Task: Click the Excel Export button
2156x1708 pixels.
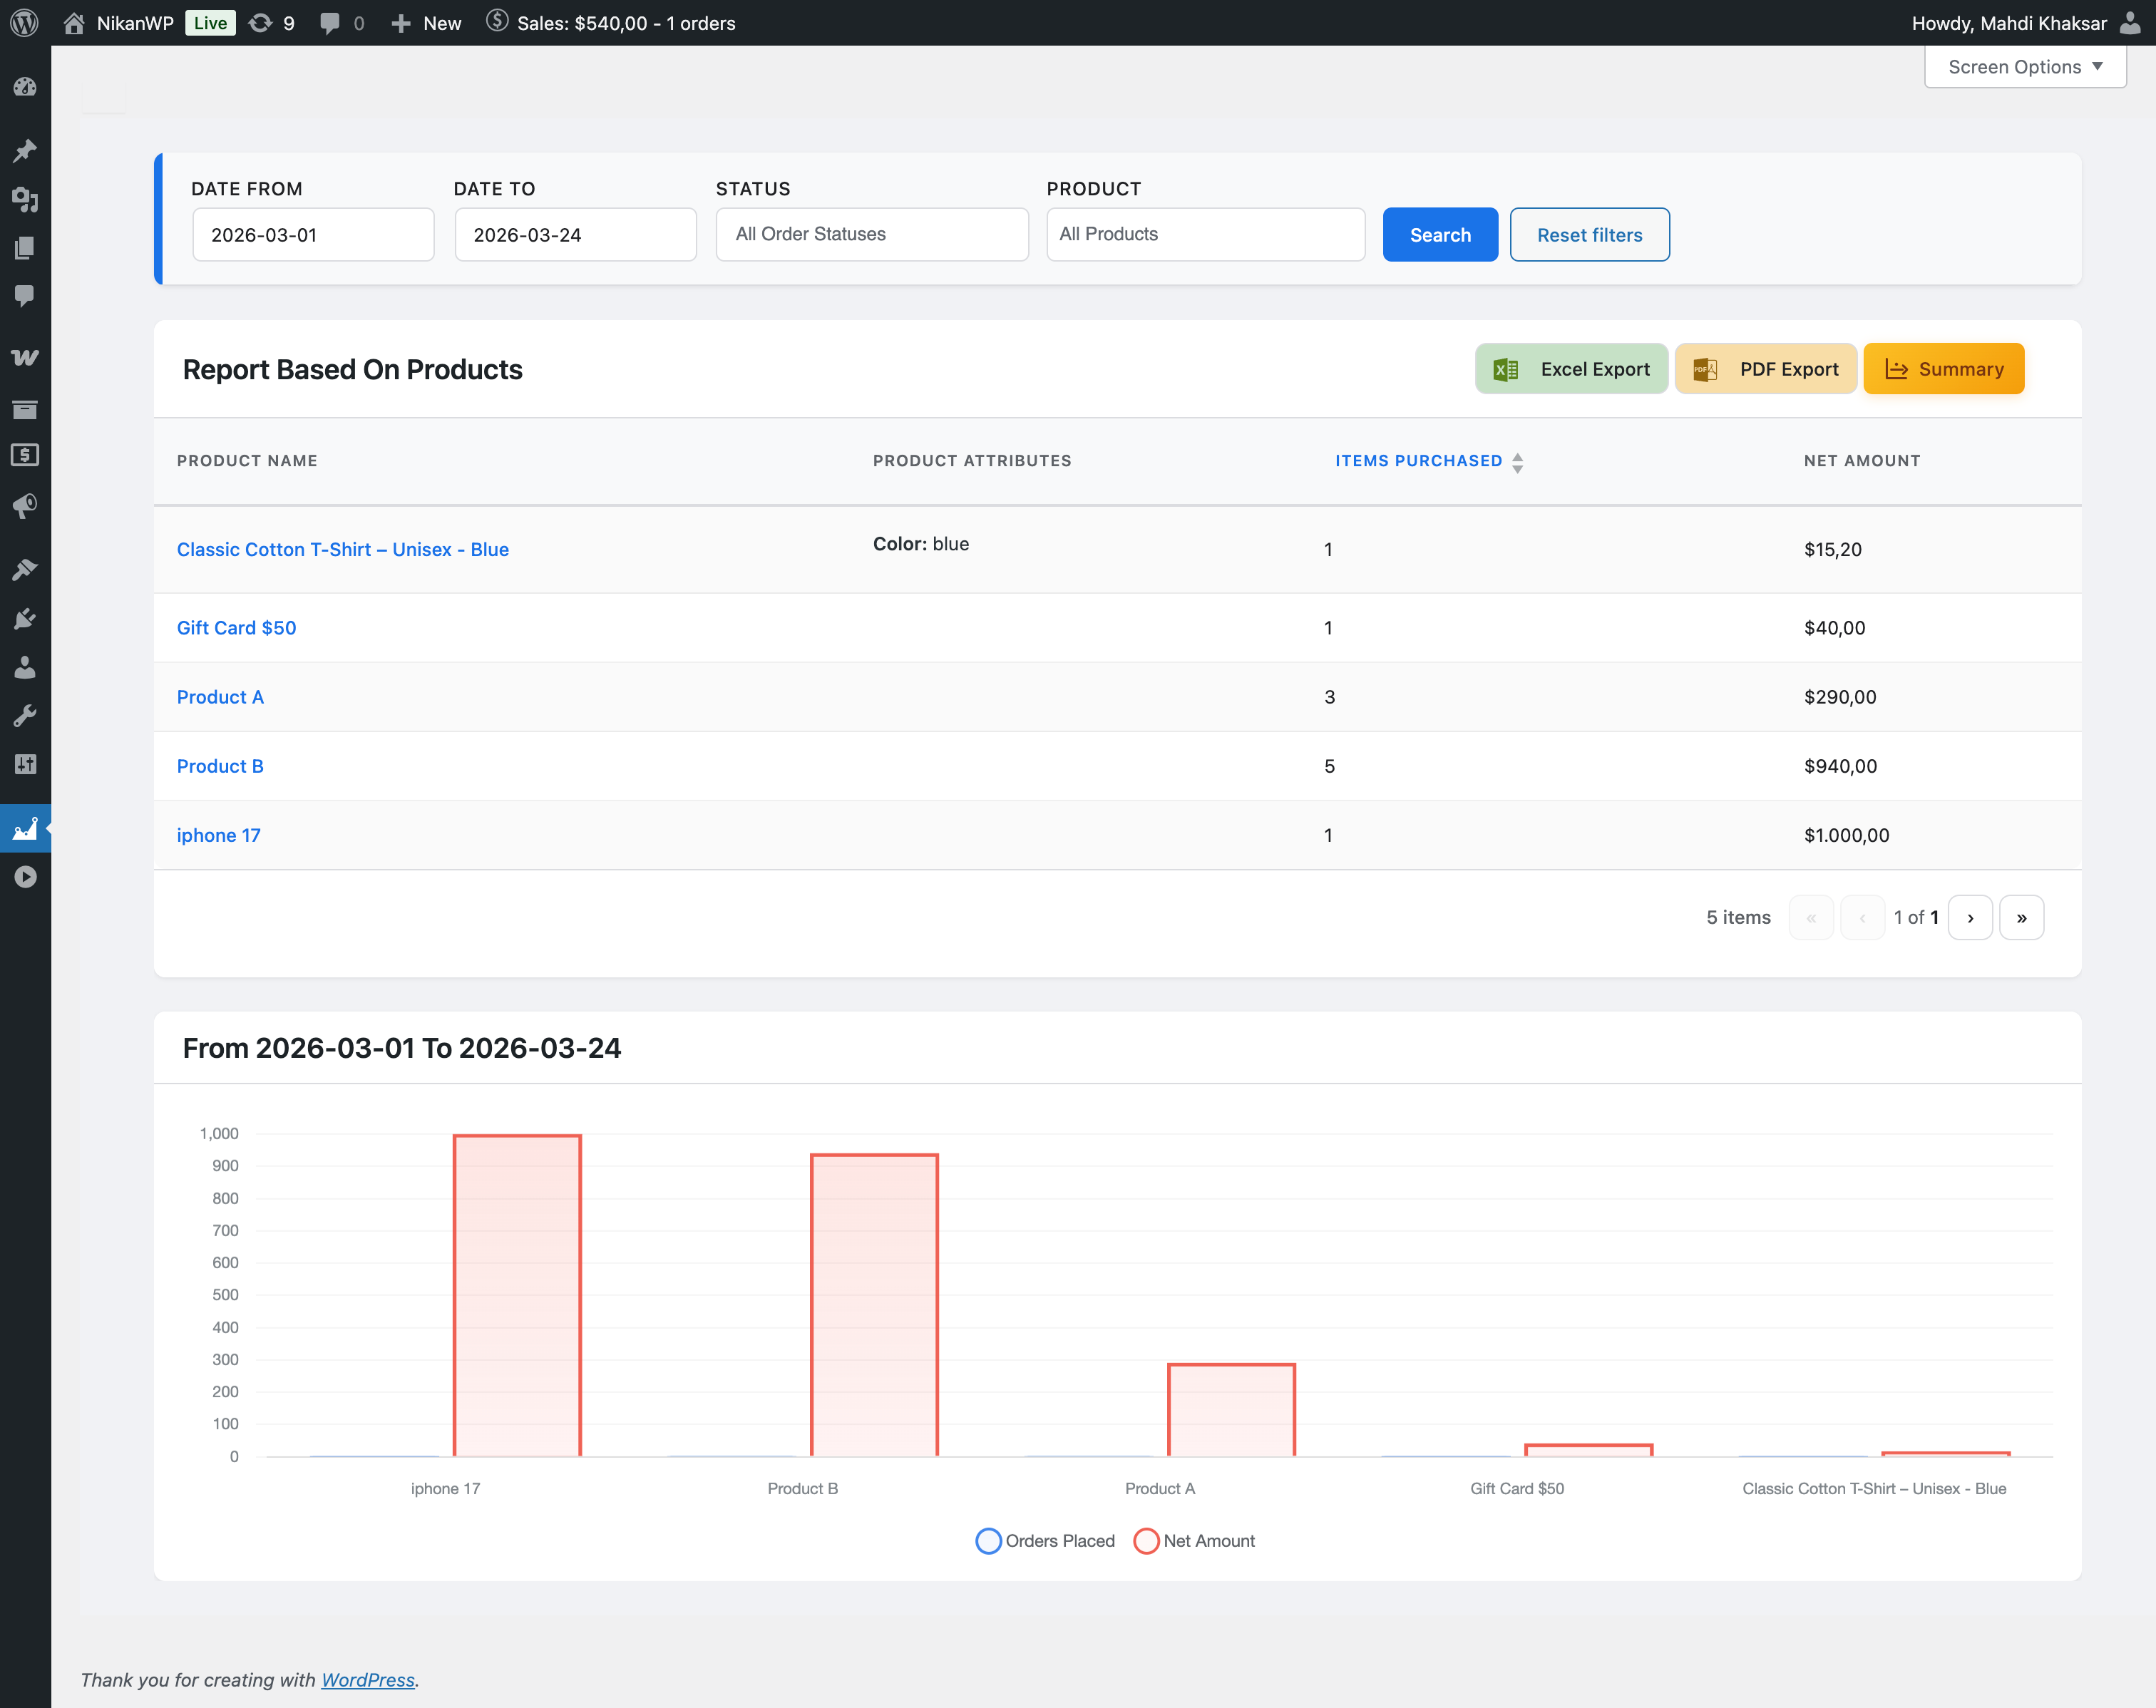Action: coord(1571,369)
